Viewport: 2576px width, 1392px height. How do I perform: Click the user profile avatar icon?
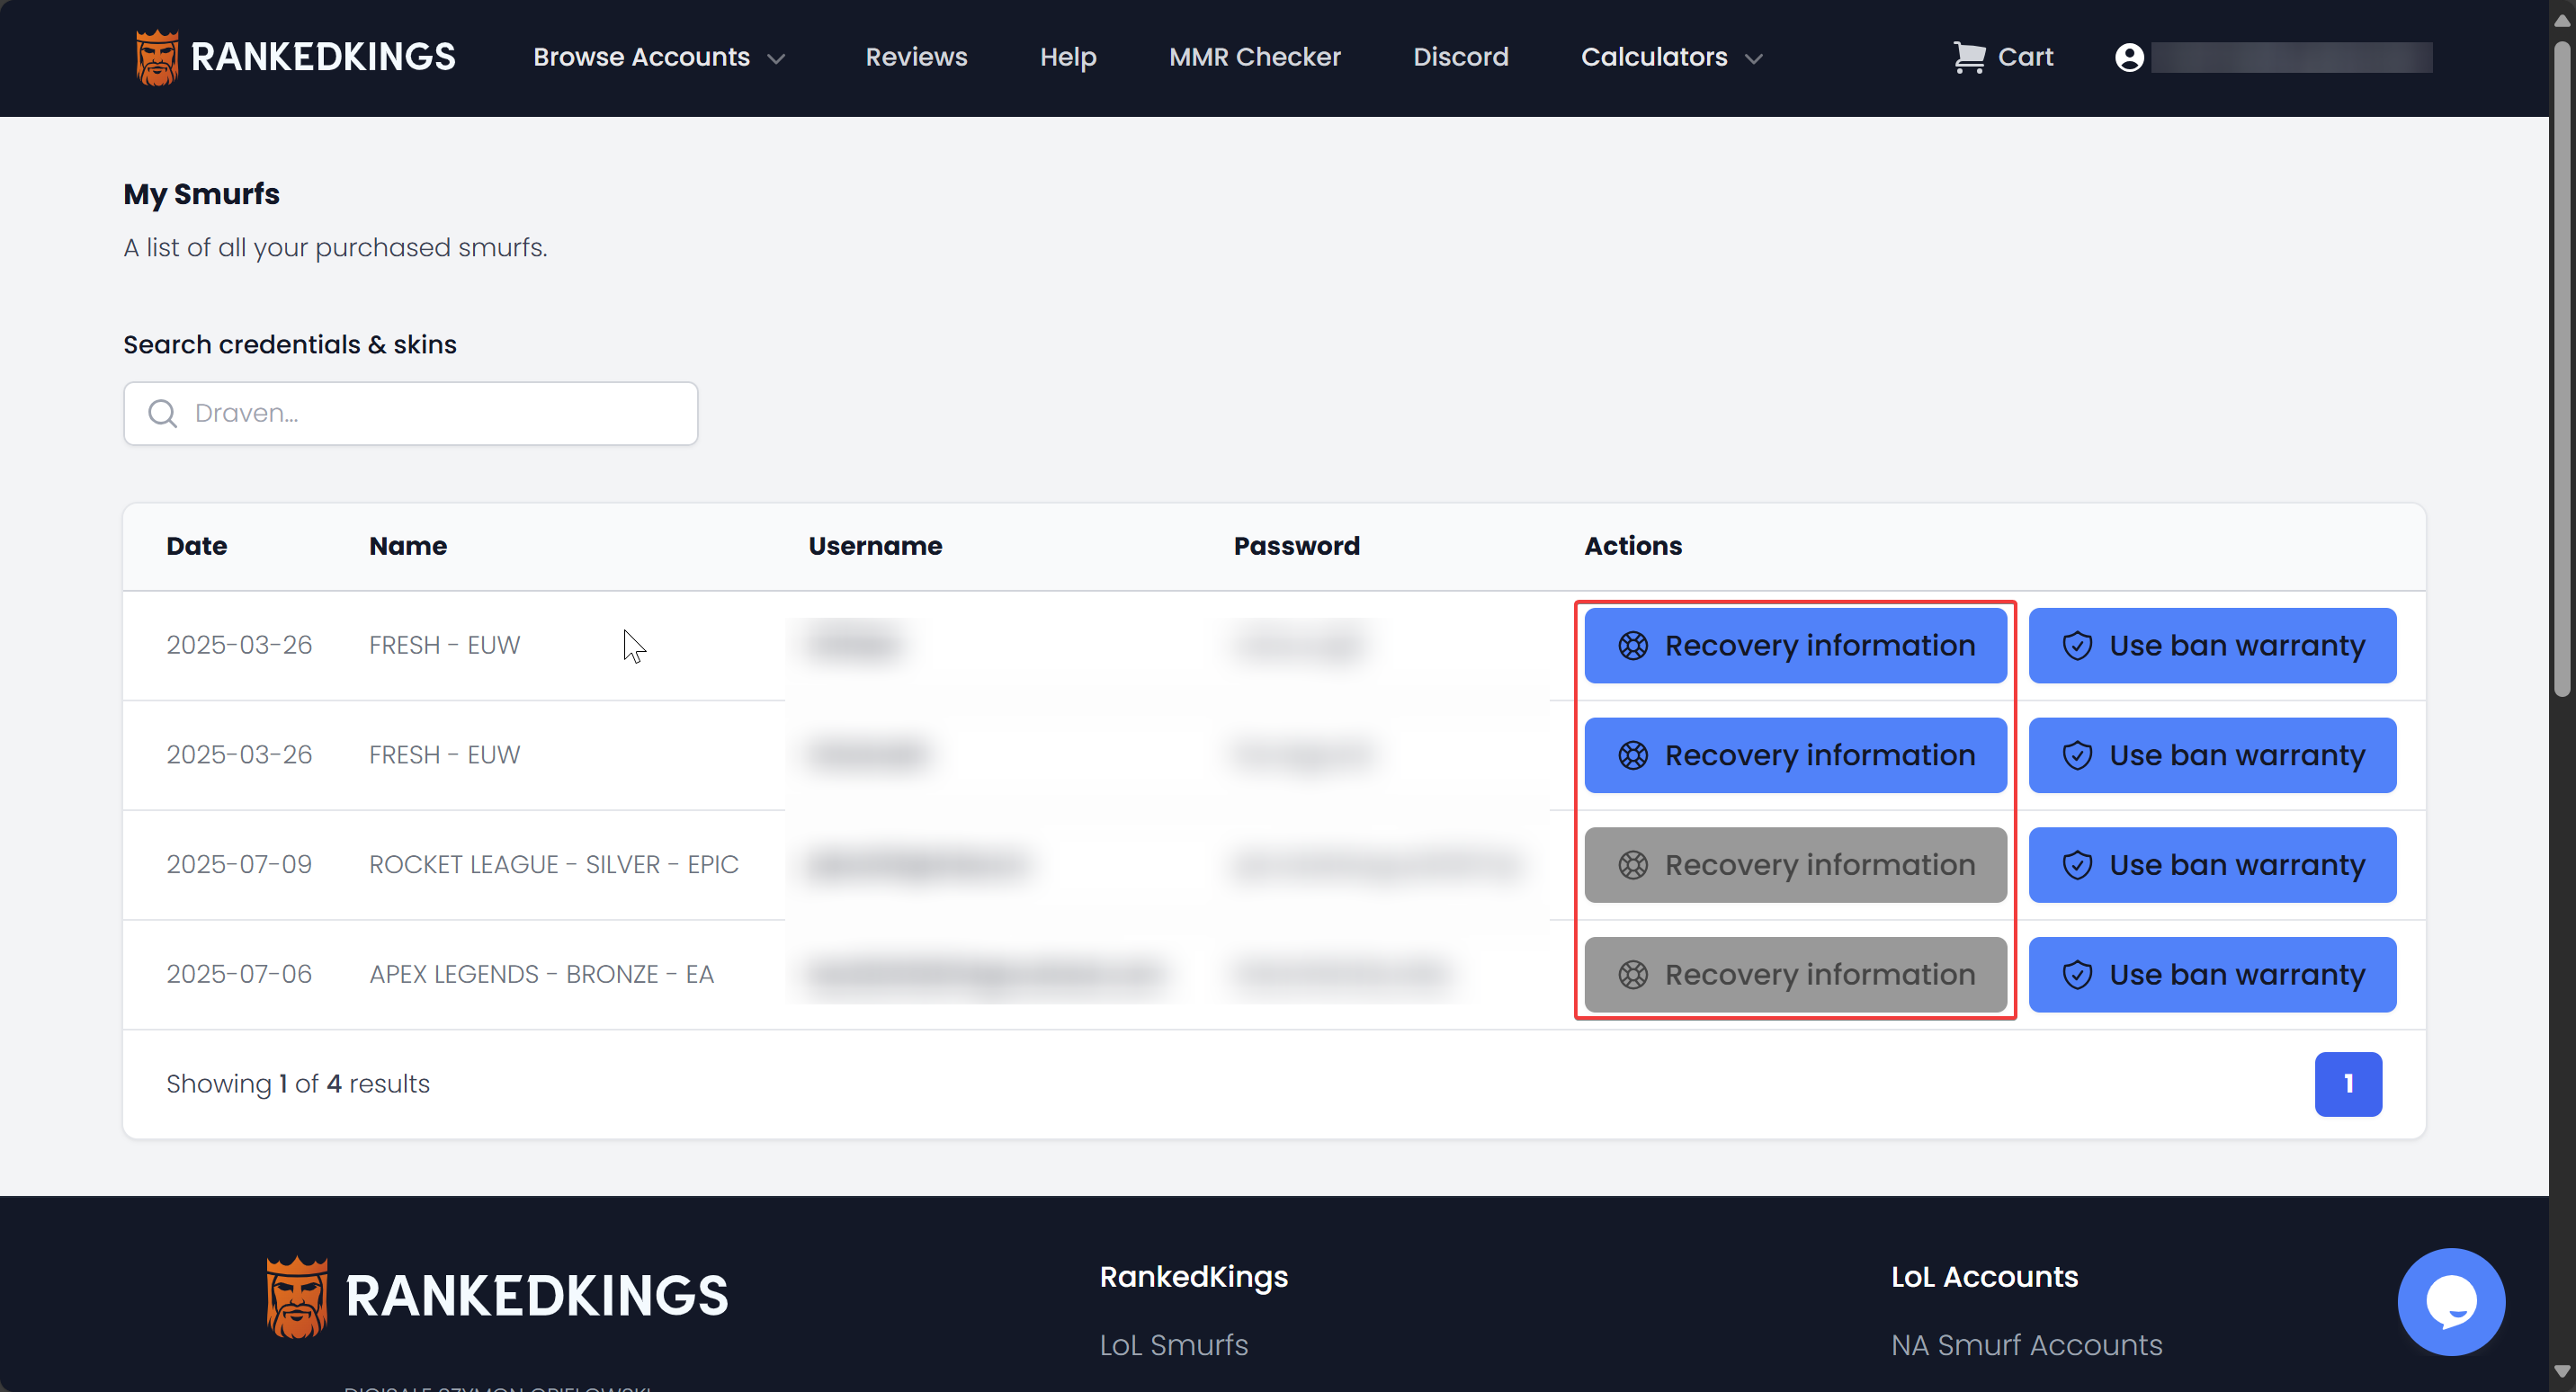pyautogui.click(x=2129, y=58)
